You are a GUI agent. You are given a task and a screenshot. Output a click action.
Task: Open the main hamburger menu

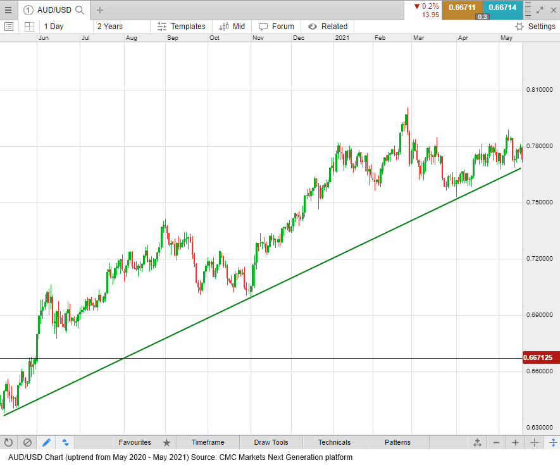click(x=8, y=10)
